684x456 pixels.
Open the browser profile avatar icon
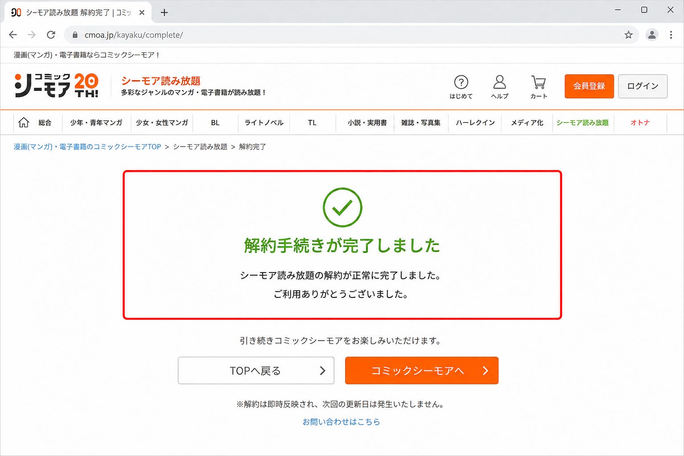652,35
